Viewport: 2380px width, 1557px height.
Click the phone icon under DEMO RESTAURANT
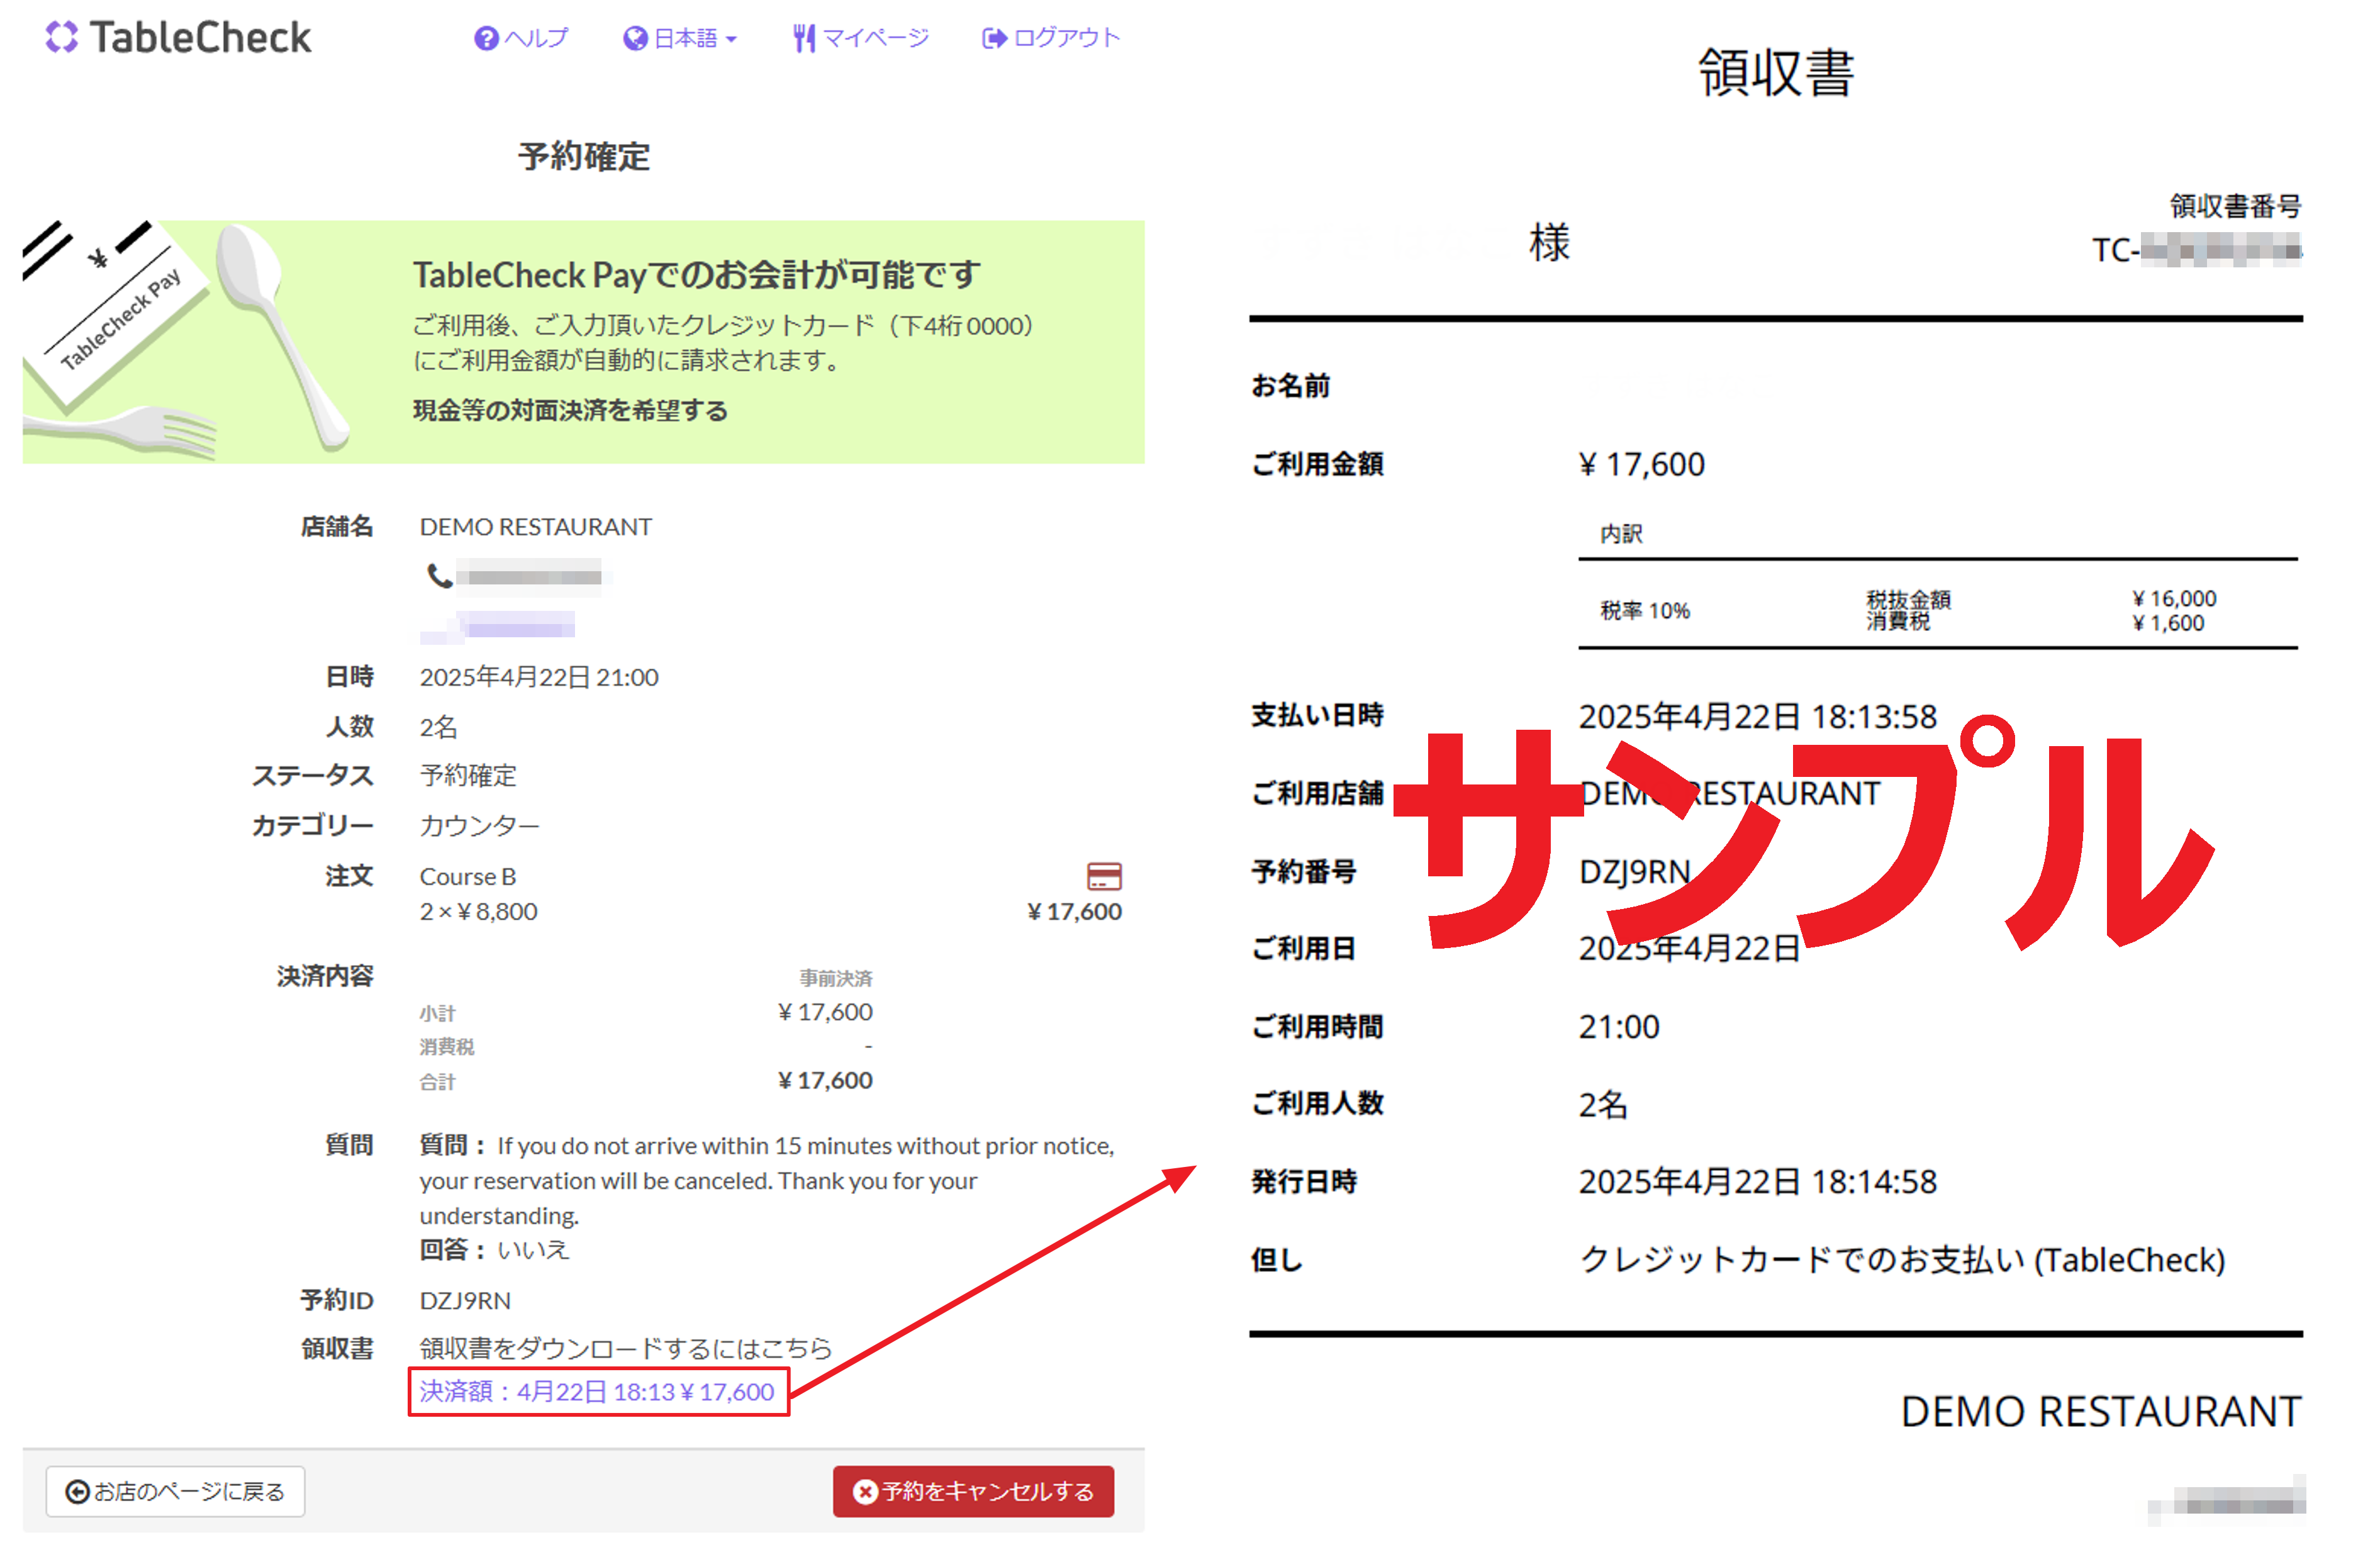point(439,575)
